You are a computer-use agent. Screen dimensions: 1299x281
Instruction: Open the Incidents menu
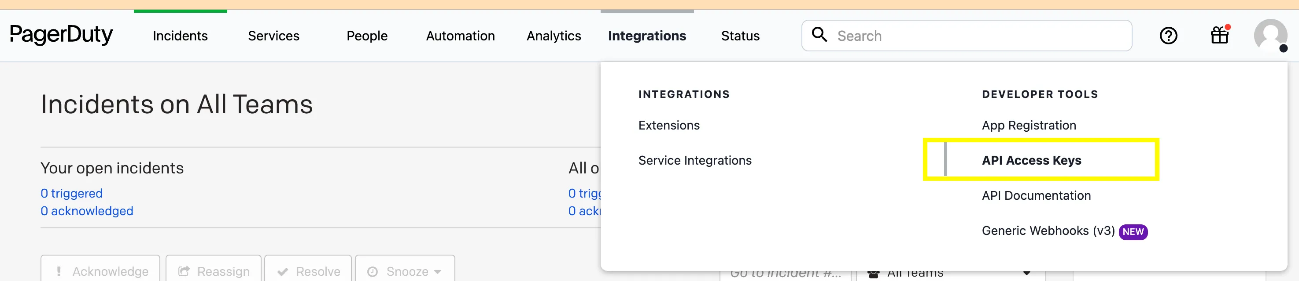pyautogui.click(x=180, y=36)
